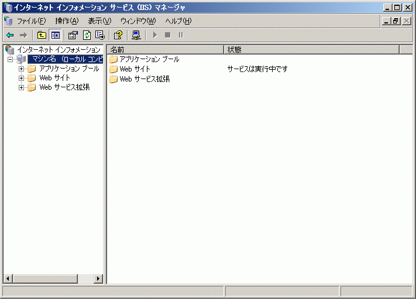Expand Web サービス拡張 tree node
Viewport: 416px width, 300px height.
(21, 87)
